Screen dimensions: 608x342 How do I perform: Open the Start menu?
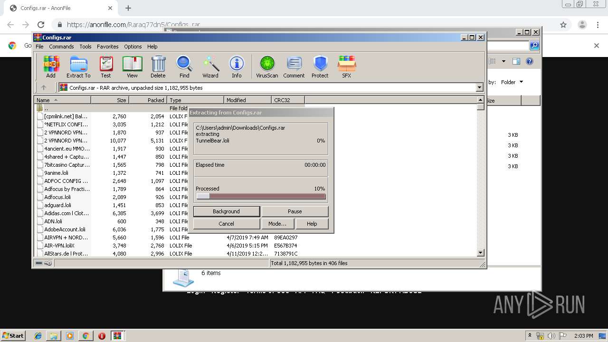[x=13, y=336]
